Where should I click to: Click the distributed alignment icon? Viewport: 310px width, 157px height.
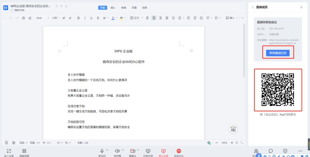tap(173, 18)
